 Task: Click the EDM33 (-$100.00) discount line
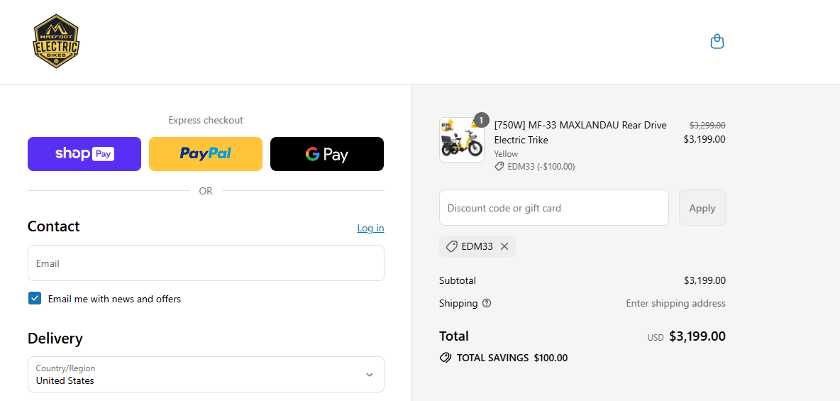coord(535,167)
